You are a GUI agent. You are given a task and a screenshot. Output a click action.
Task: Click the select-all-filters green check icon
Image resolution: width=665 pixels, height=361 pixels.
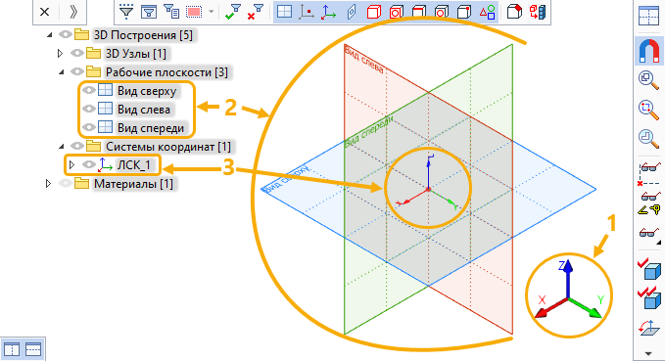pyautogui.click(x=233, y=12)
